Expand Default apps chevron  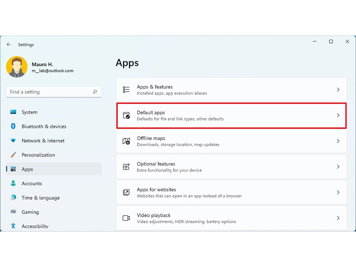point(338,115)
